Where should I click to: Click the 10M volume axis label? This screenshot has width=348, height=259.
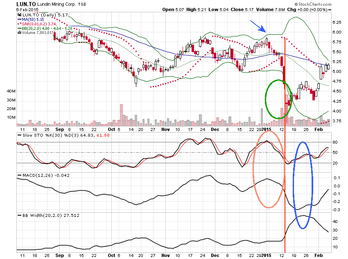pyautogui.click(x=11, y=117)
